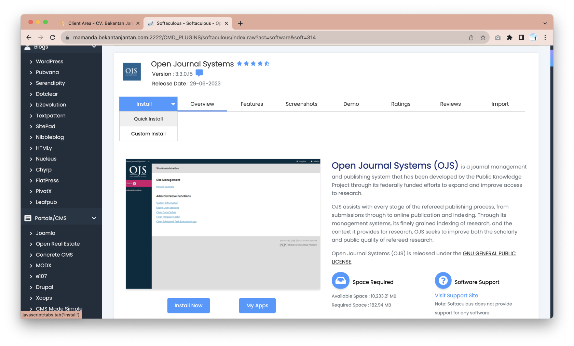Open a new browser tab

(x=241, y=23)
